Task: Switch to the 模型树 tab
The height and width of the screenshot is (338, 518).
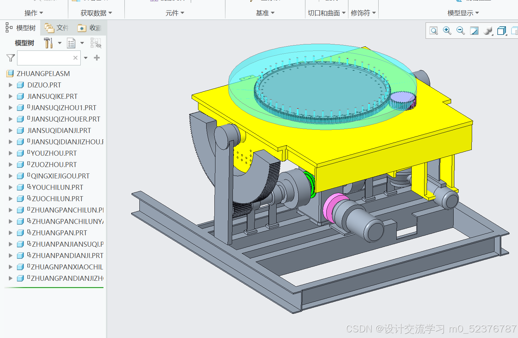Action: click(x=20, y=28)
